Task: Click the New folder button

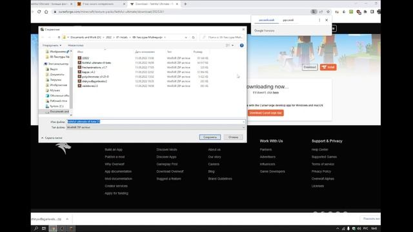Action: [76, 45]
